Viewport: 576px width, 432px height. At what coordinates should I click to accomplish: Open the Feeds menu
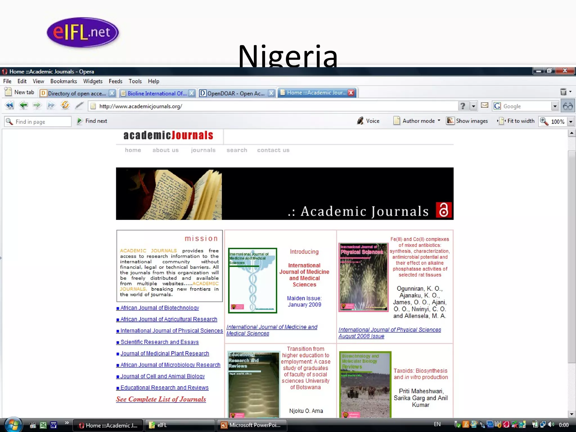pyautogui.click(x=116, y=81)
